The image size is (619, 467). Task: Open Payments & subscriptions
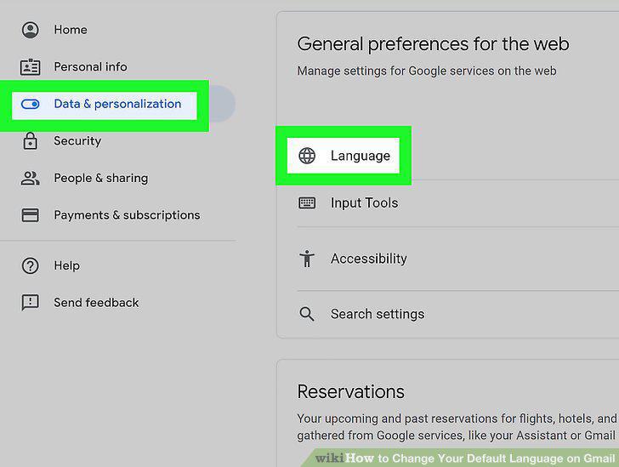coord(128,215)
